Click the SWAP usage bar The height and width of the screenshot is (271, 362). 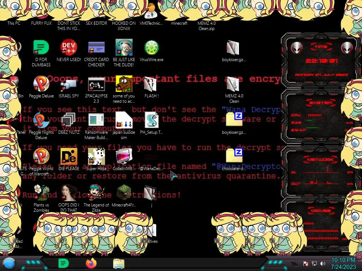[312, 128]
